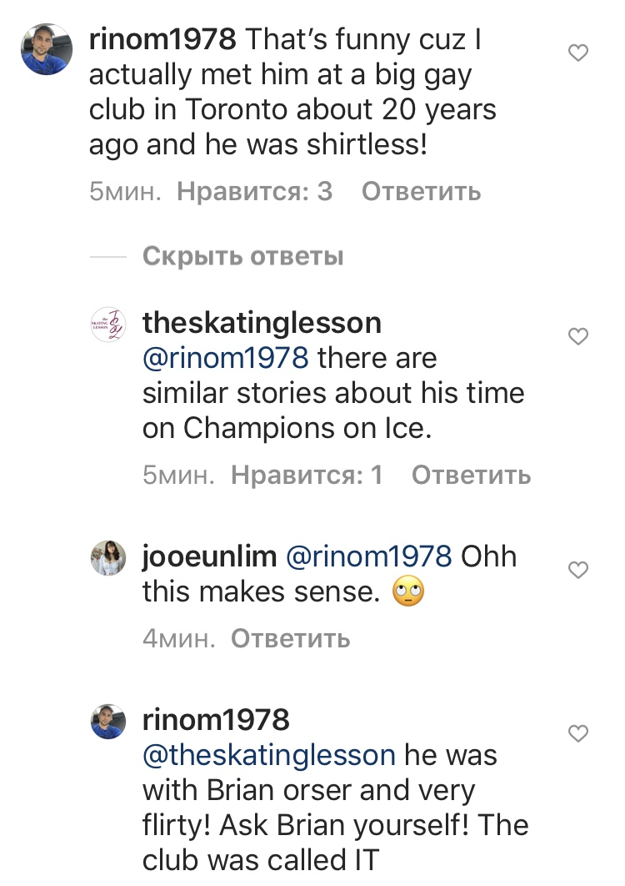Reply to rinom1978's top comment via "Ответить"

[421, 191]
